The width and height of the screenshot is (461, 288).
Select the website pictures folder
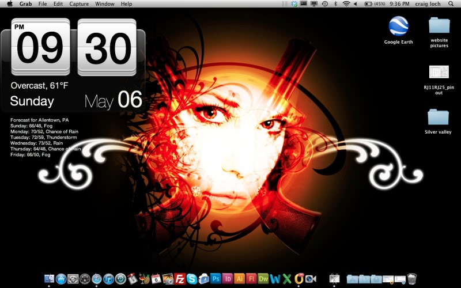pos(439,32)
